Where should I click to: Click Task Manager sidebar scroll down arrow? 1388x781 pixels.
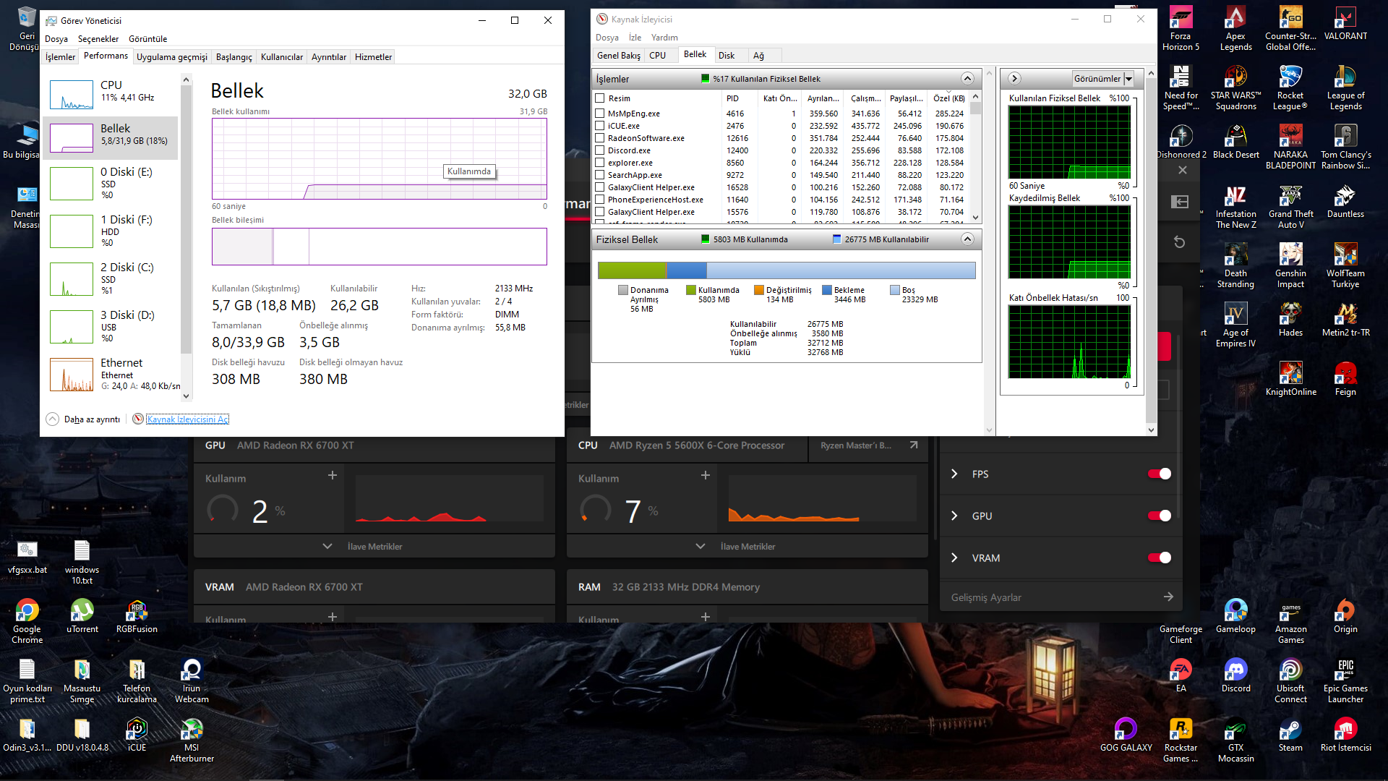(186, 396)
